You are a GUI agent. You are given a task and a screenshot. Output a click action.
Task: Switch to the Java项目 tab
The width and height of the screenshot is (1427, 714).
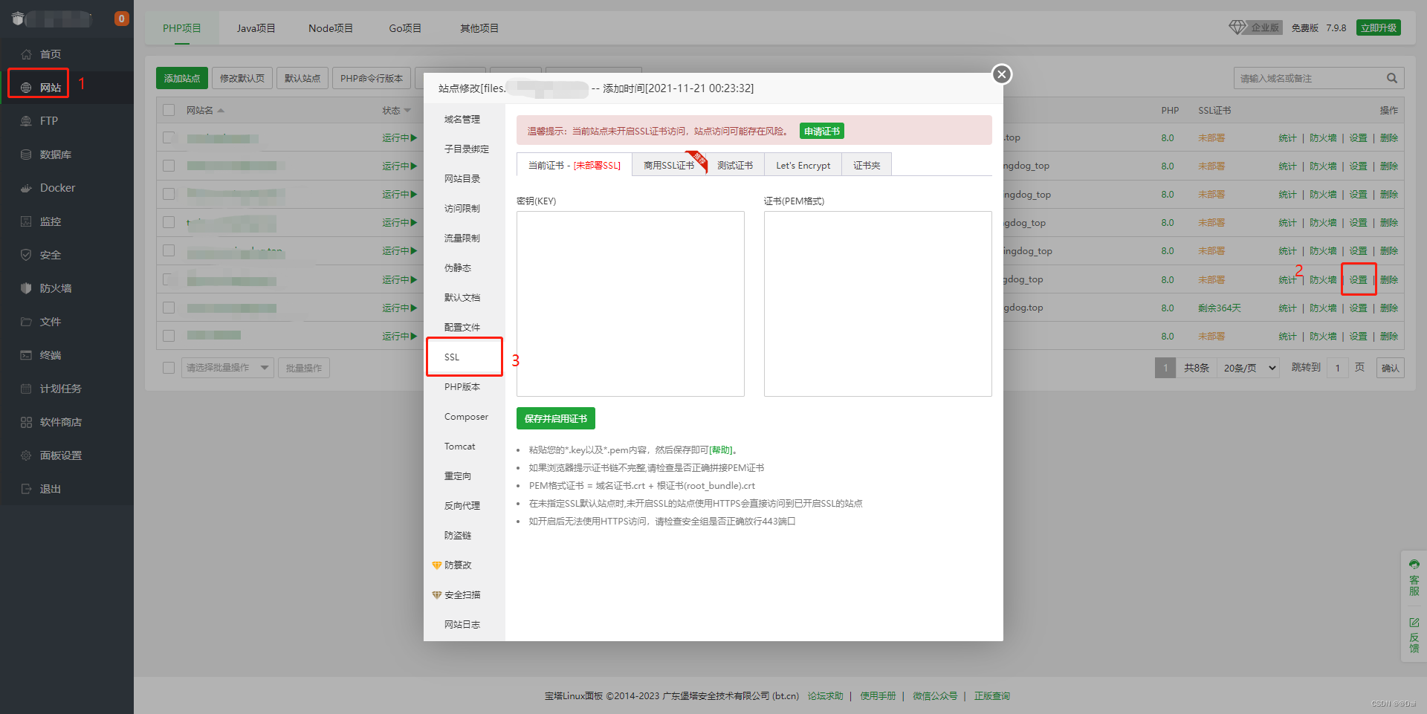[256, 28]
